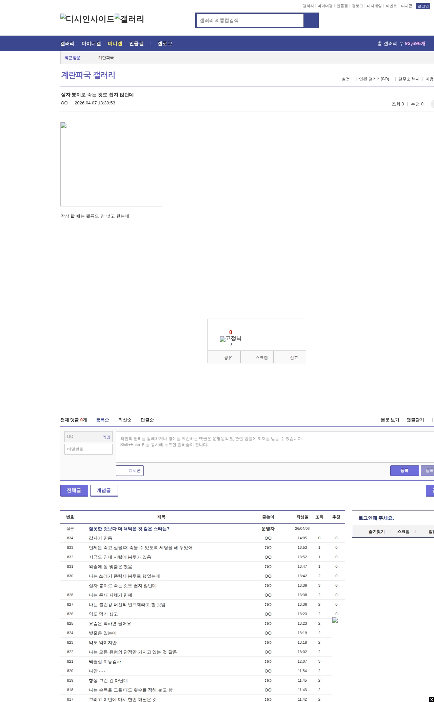The width and height of the screenshot is (434, 702).
Task: Sort comments by 등록순
Action: 102,420
